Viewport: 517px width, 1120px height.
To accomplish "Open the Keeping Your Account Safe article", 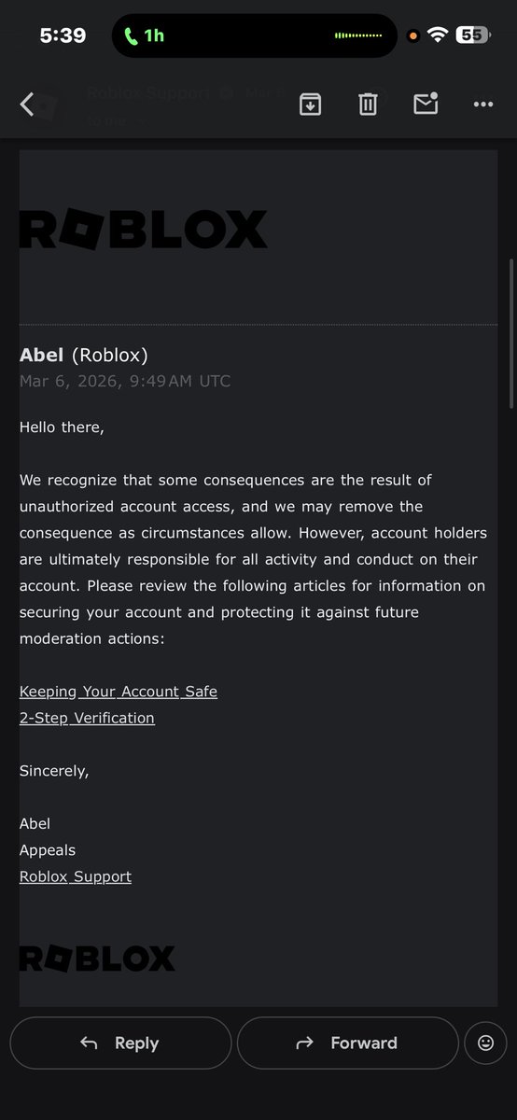I will click(119, 692).
